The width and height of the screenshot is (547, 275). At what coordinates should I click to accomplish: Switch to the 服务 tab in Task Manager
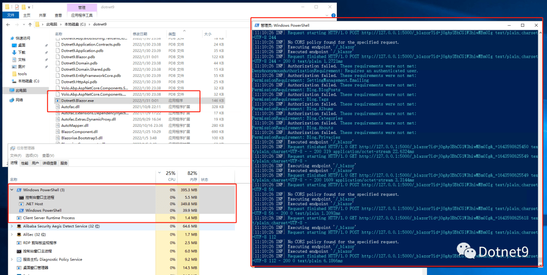point(64,163)
